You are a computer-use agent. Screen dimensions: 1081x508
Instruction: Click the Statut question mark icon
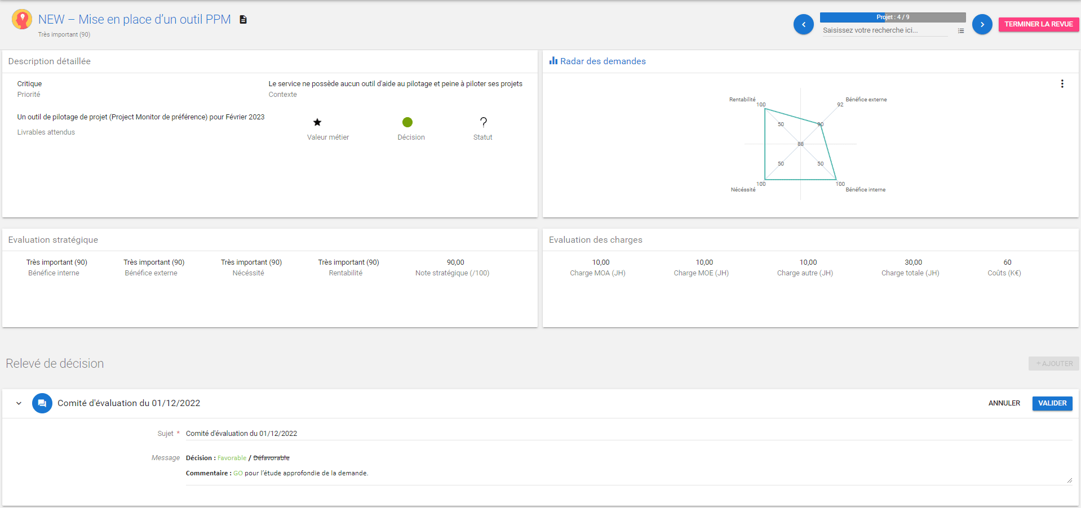click(x=483, y=122)
